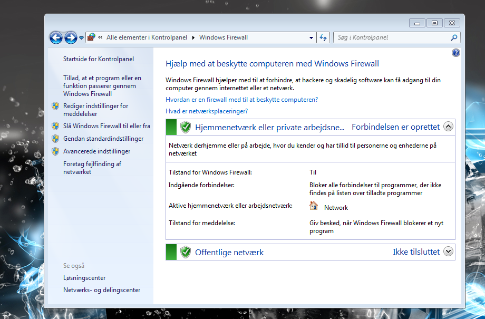Go forward with the Forward arrow button
The width and height of the screenshot is (485, 319).
[x=71, y=38]
